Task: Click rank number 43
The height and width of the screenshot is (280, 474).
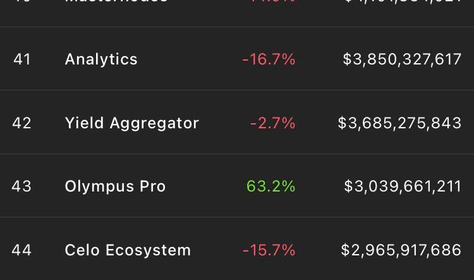Action: coord(21,186)
